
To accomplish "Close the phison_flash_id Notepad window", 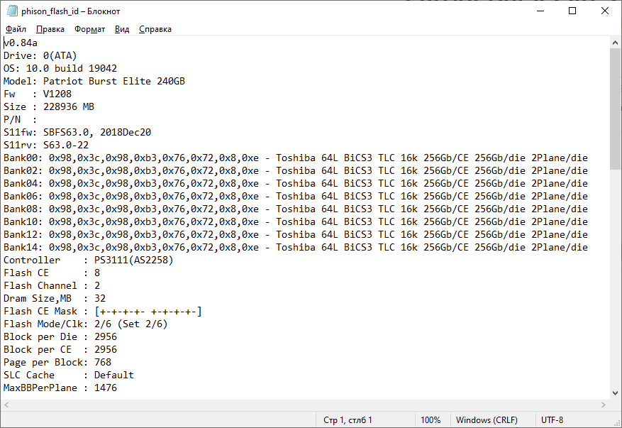I will point(604,11).
